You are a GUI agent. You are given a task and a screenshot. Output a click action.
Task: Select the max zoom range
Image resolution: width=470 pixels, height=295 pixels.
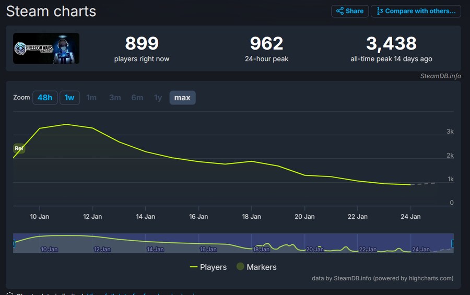(x=182, y=98)
